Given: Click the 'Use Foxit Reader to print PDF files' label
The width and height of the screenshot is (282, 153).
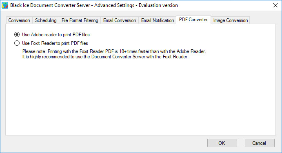Looking at the screenshot, I should (x=55, y=43).
